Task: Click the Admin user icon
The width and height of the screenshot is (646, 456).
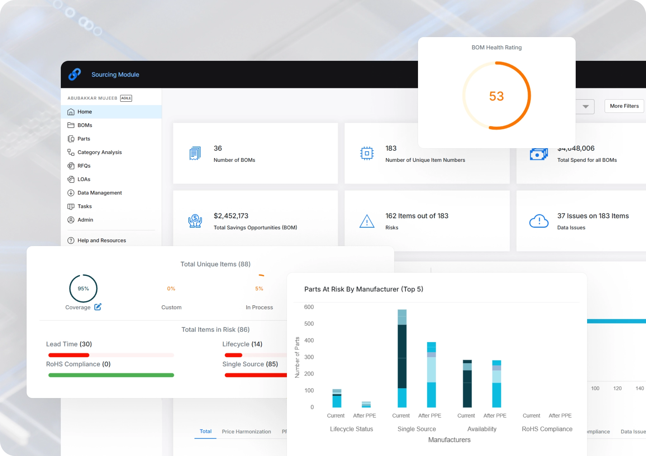Action: (71, 220)
